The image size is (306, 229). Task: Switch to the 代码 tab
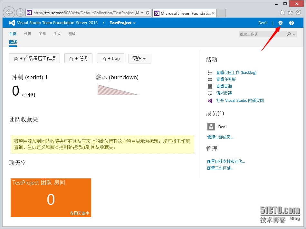[x=27, y=34]
